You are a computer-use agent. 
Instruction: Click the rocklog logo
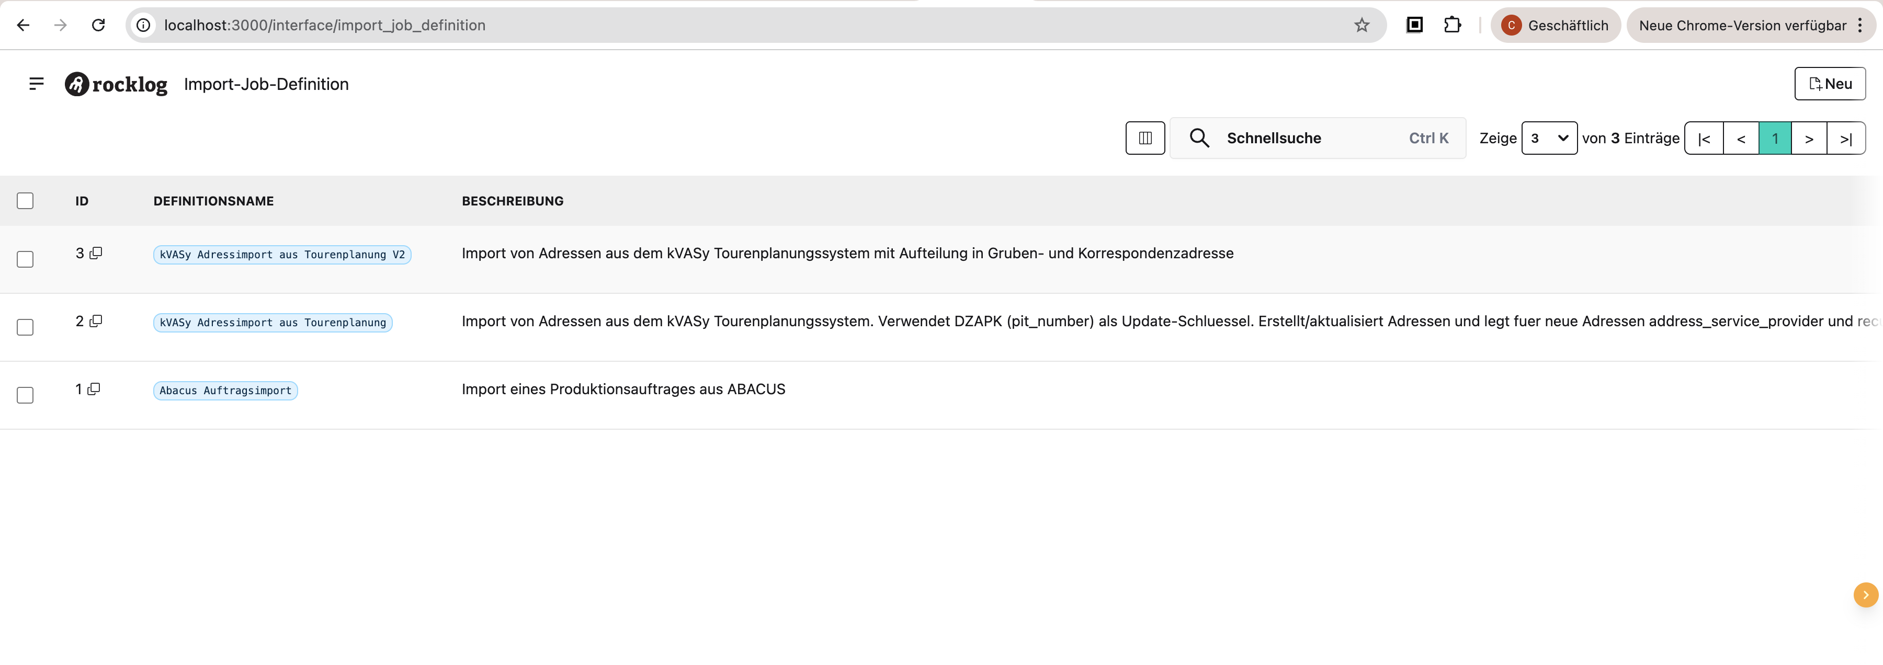point(116,84)
